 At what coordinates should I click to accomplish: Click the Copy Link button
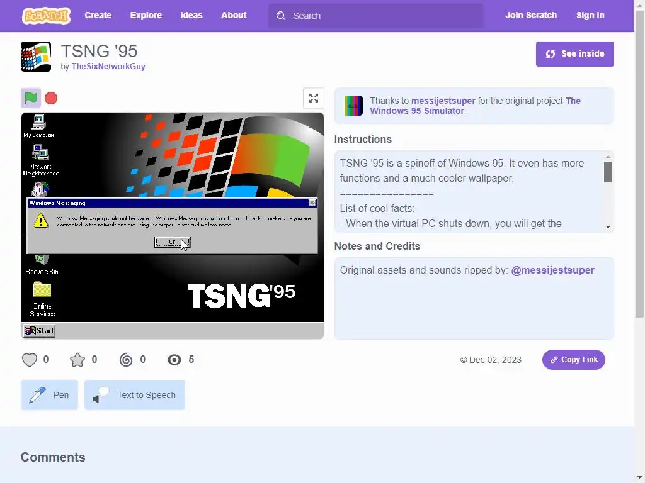tap(573, 360)
